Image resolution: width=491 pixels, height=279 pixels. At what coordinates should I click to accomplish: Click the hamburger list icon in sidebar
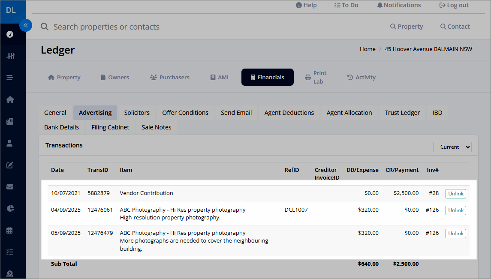[x=10, y=78]
